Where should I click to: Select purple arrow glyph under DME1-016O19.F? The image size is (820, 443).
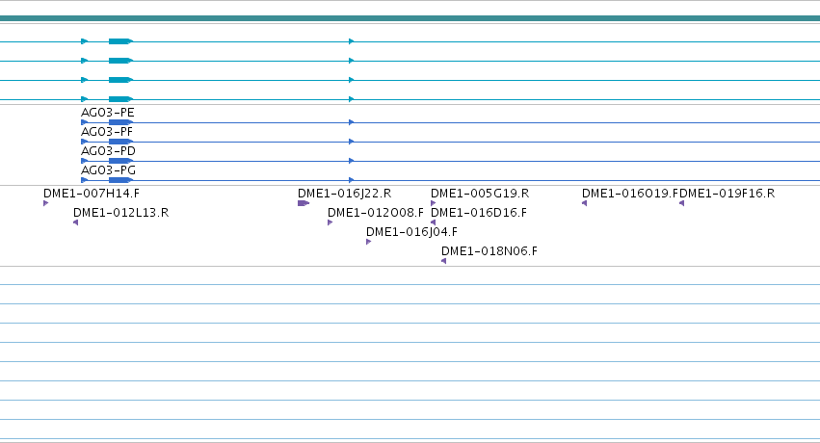585,203
